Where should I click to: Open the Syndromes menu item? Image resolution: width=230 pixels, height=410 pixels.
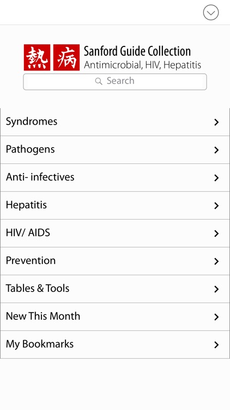(x=115, y=122)
